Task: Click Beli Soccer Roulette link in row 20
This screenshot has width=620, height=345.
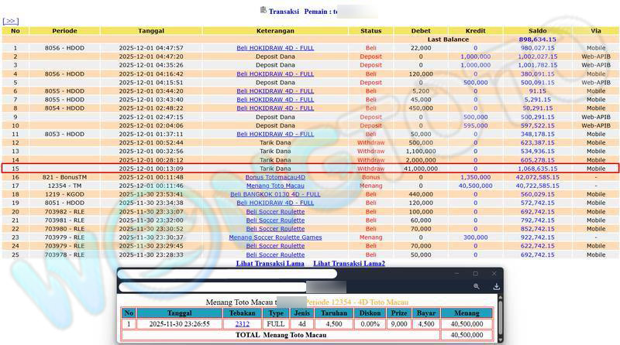Action: 275,211
